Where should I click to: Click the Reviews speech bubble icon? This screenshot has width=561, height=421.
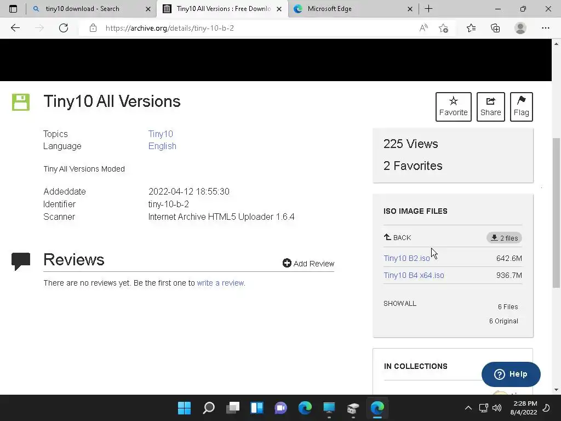click(21, 261)
